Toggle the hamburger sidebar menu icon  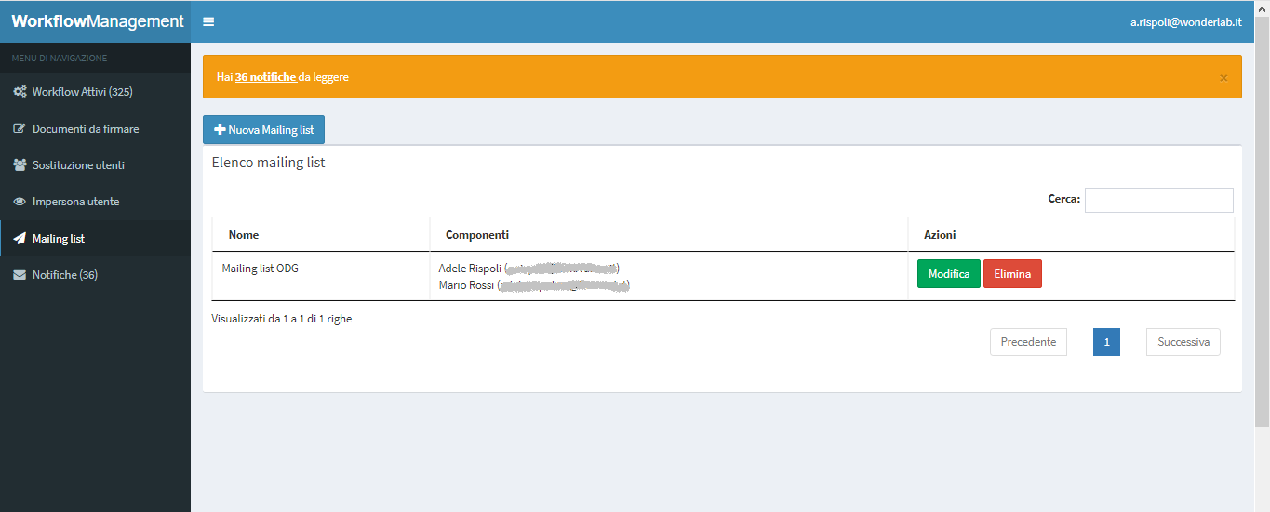click(208, 21)
